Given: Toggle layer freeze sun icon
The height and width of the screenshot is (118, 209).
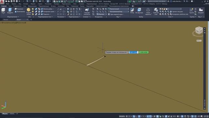Looking at the screenshot, I should click(x=162, y=9).
